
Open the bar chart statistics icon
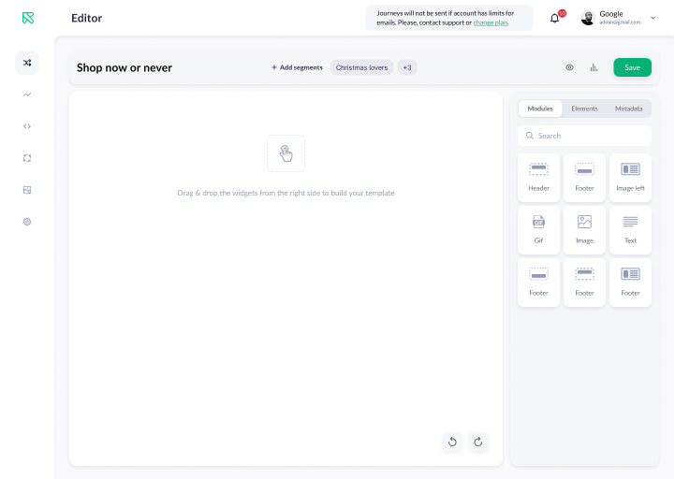[594, 67]
